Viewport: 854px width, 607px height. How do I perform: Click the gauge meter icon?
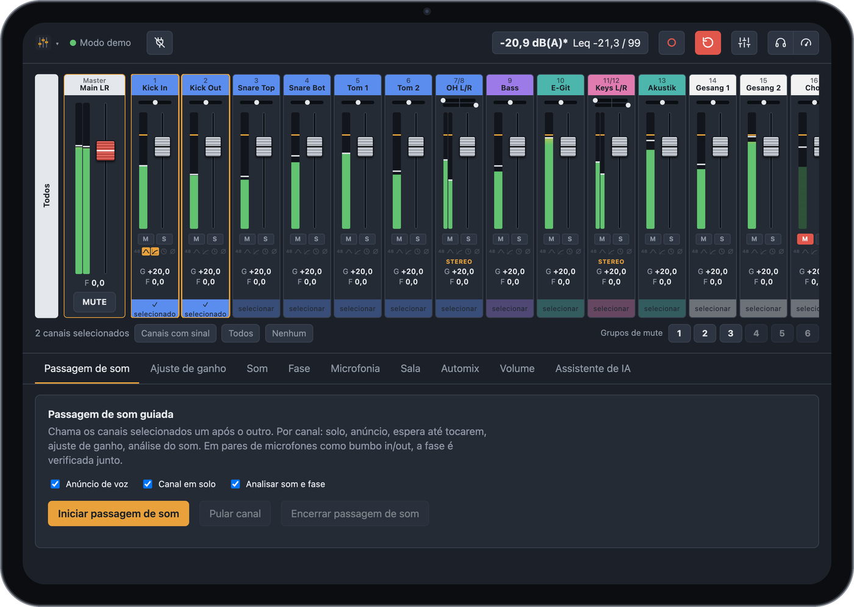(x=806, y=43)
